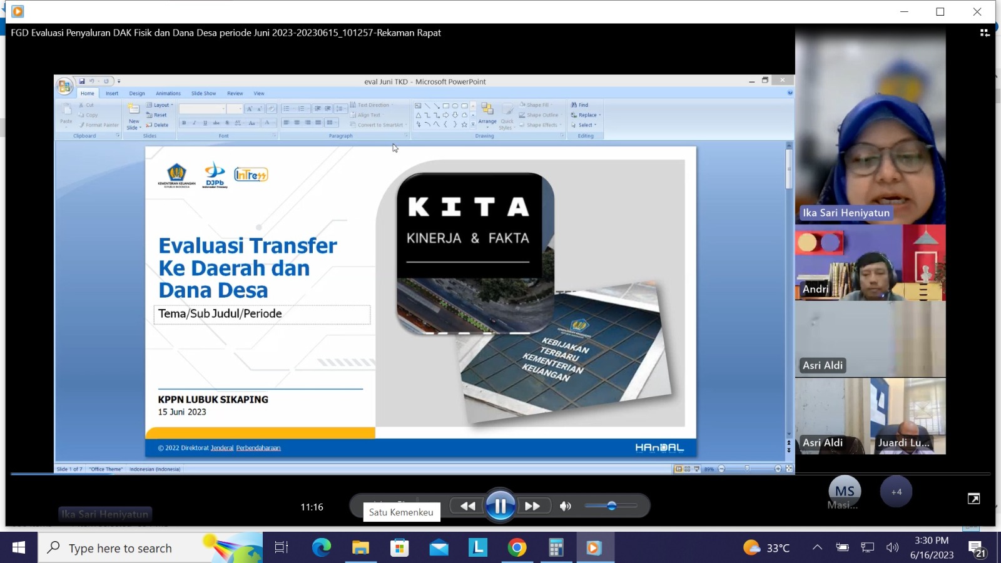1001x563 pixels.
Task: Open the Layout dropdown in Slides group
Action: pyautogui.click(x=160, y=105)
